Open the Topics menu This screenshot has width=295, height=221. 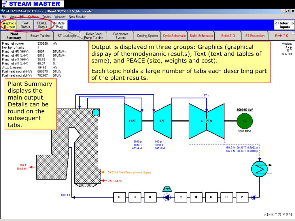(46, 16)
